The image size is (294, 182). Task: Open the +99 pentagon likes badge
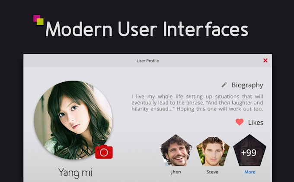coord(249,151)
